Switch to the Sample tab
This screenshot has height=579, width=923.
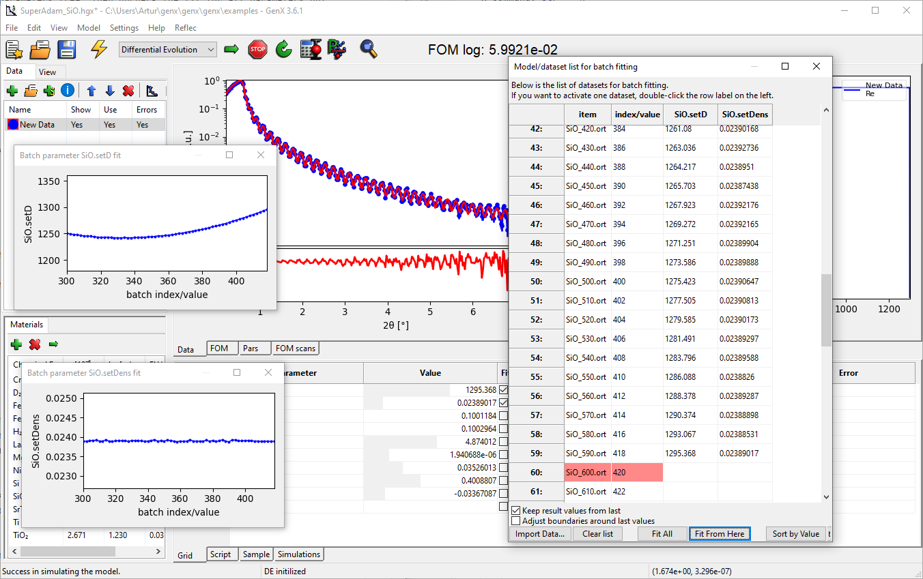click(257, 554)
